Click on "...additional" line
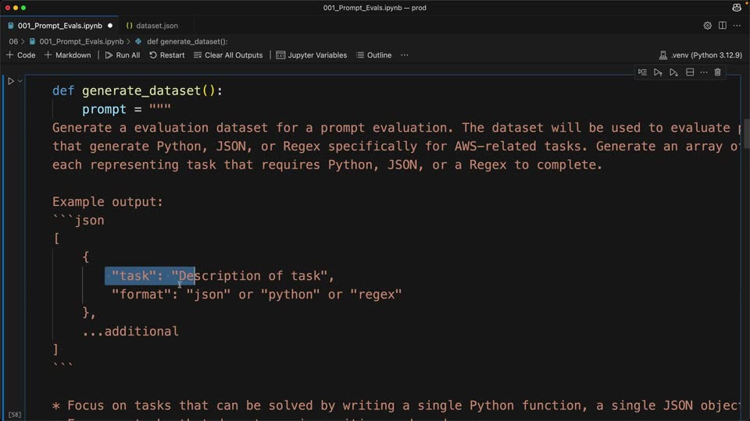The image size is (750, 421). (130, 331)
